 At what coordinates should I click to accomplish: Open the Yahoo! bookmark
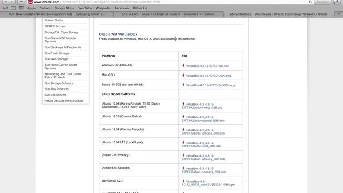coord(45,8)
